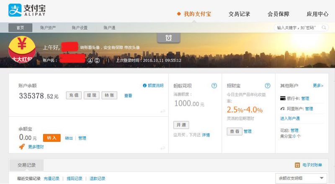
Task: Expand 更多 under 其他账户
Action: 318,86
